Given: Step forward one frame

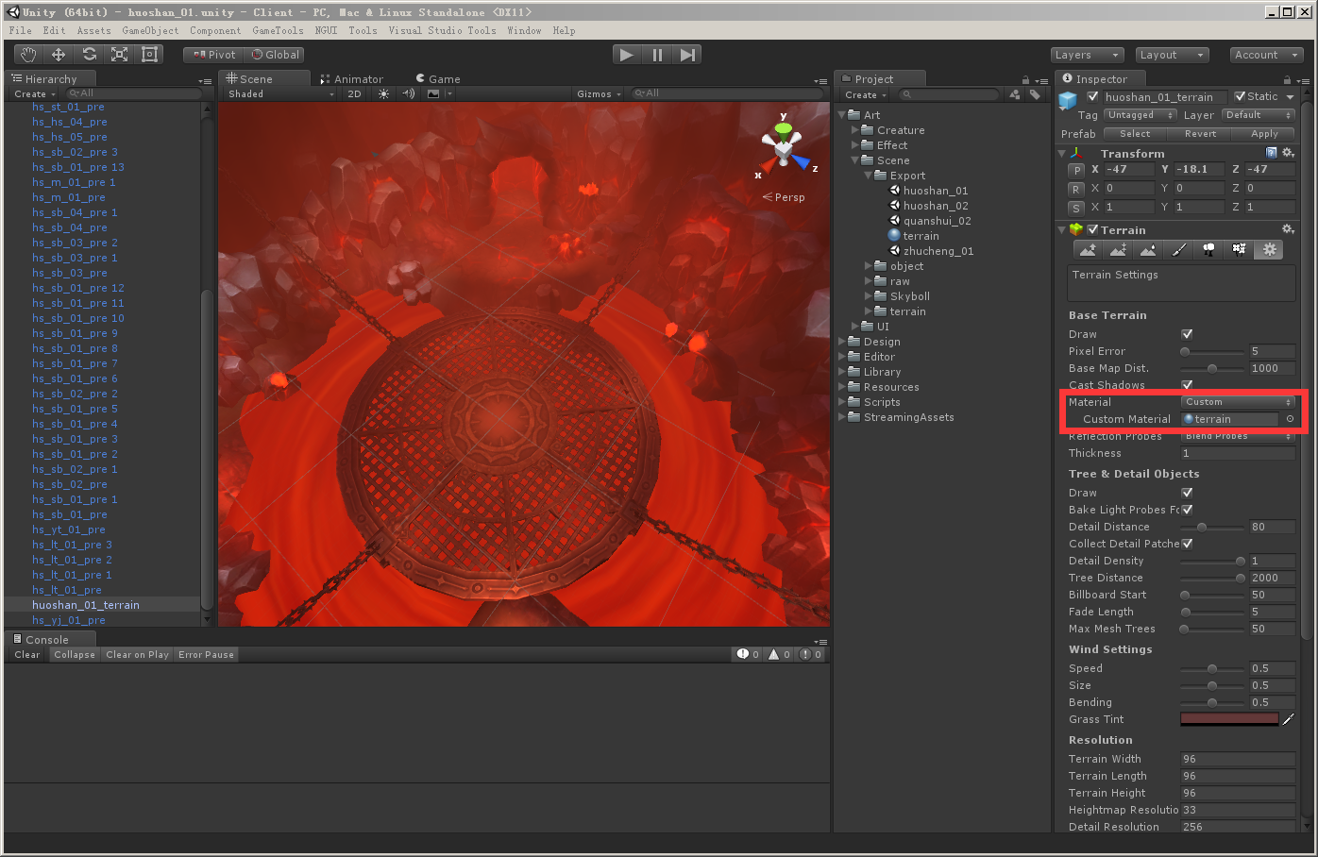Looking at the screenshot, I should click(687, 55).
